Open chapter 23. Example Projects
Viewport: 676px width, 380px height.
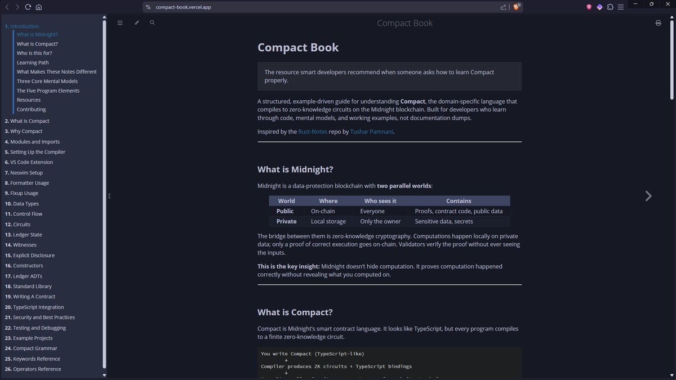tap(29, 338)
